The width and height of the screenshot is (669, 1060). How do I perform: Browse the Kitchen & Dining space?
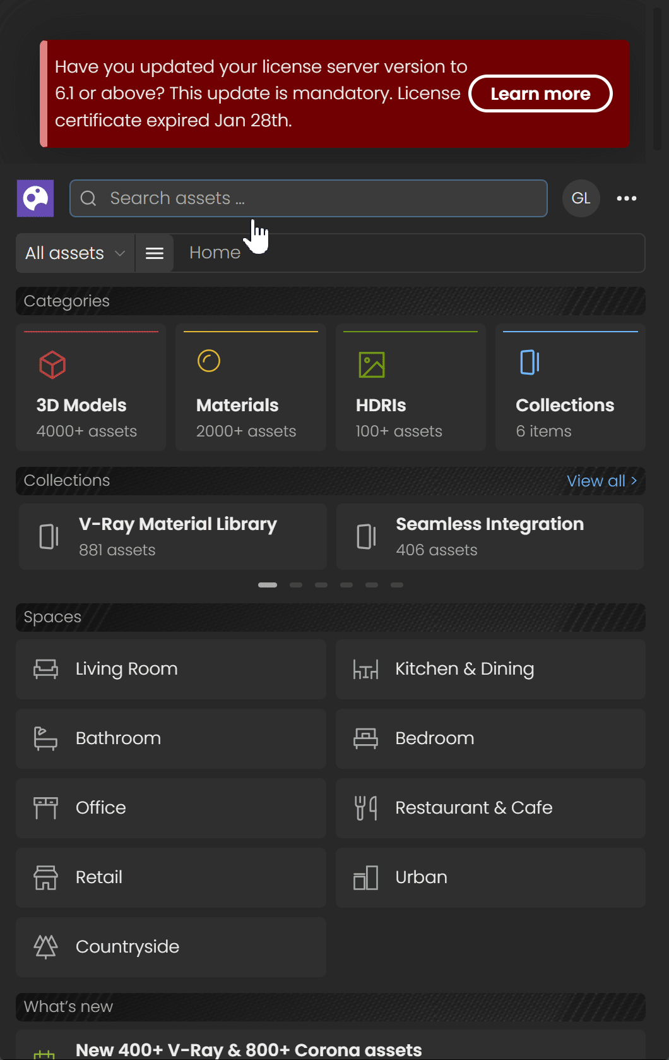point(490,669)
